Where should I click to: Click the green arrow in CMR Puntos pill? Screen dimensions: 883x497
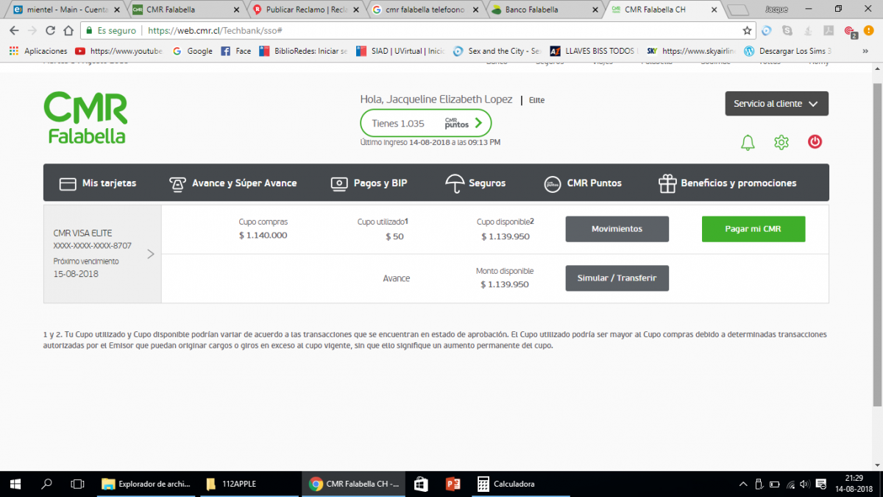pyautogui.click(x=479, y=123)
